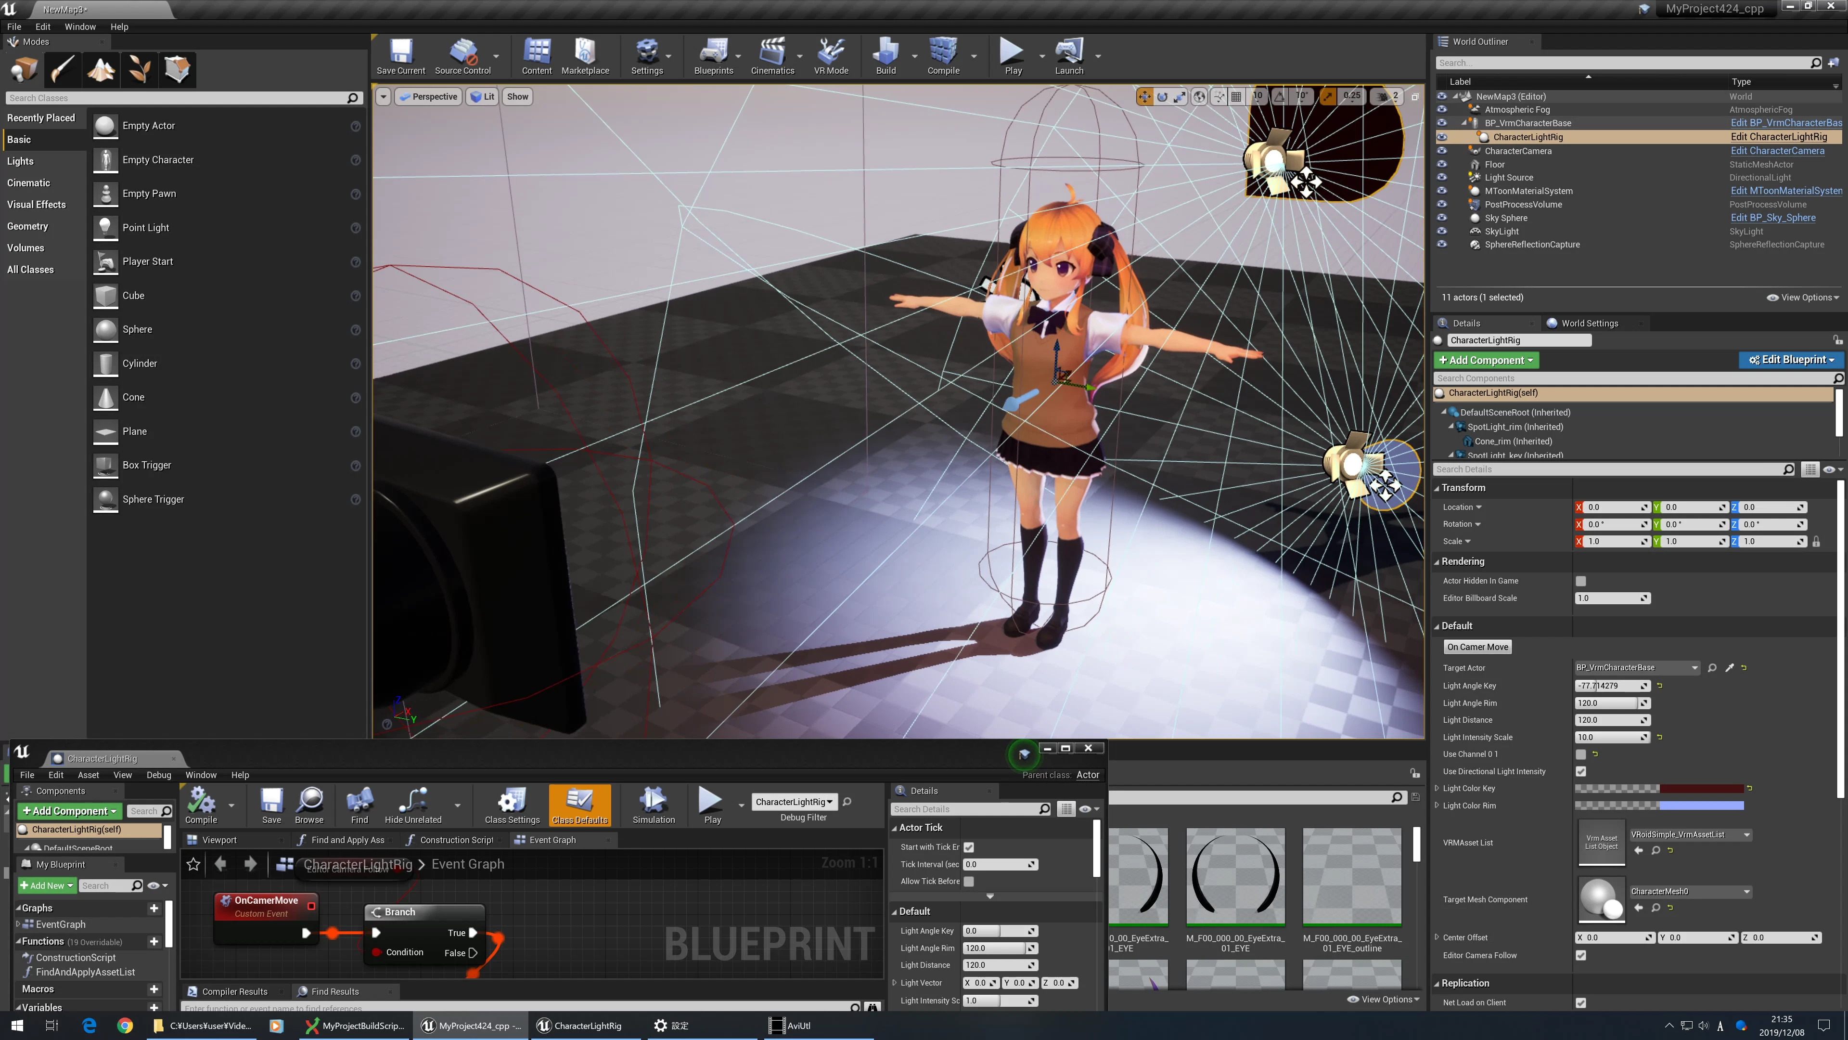Click the Edit CharacterCamera link
1848x1040 pixels.
coord(1777,151)
